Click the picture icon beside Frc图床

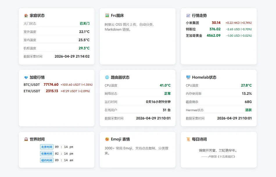[x=107, y=16]
